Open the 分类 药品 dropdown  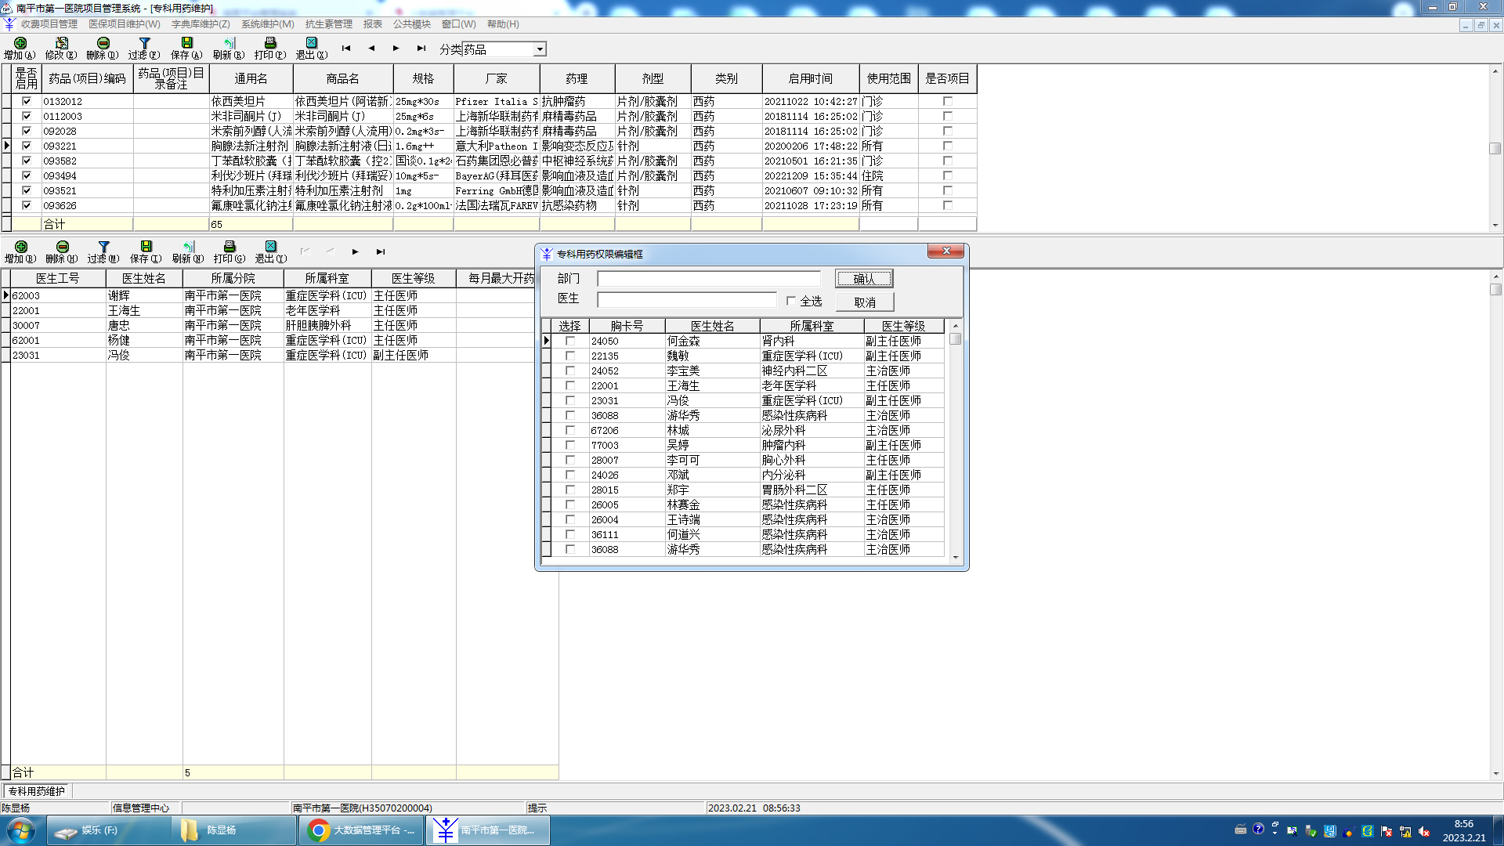(540, 49)
